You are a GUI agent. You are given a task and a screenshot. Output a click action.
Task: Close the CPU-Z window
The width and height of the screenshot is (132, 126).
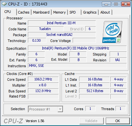(126, 4)
